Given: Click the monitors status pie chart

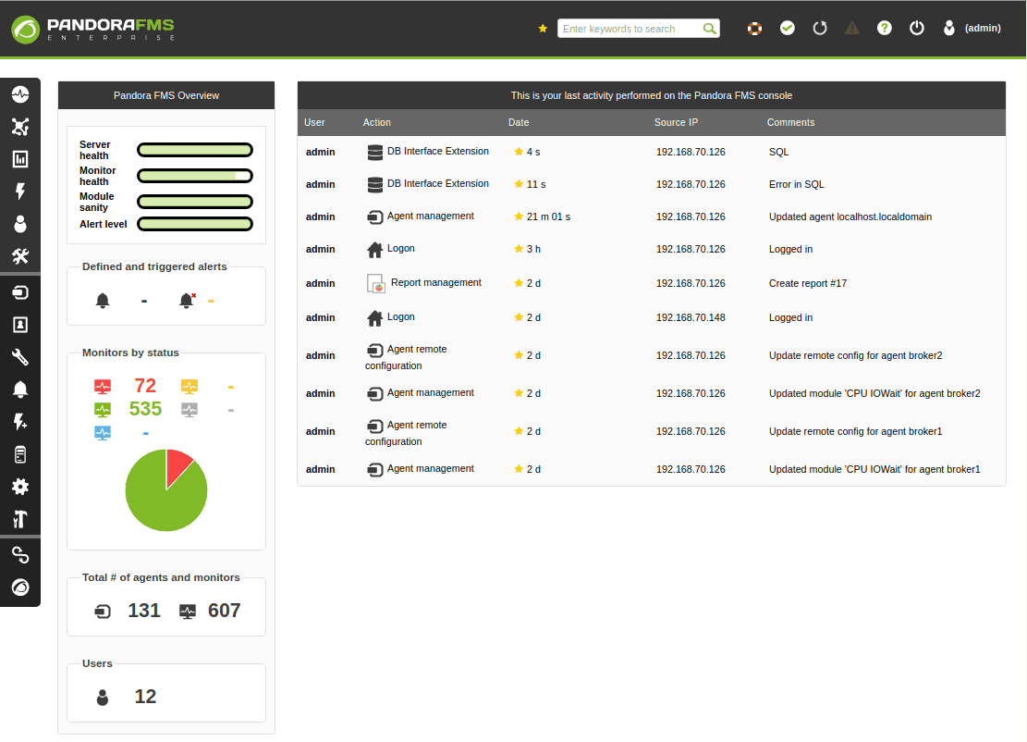Looking at the screenshot, I should (166, 490).
